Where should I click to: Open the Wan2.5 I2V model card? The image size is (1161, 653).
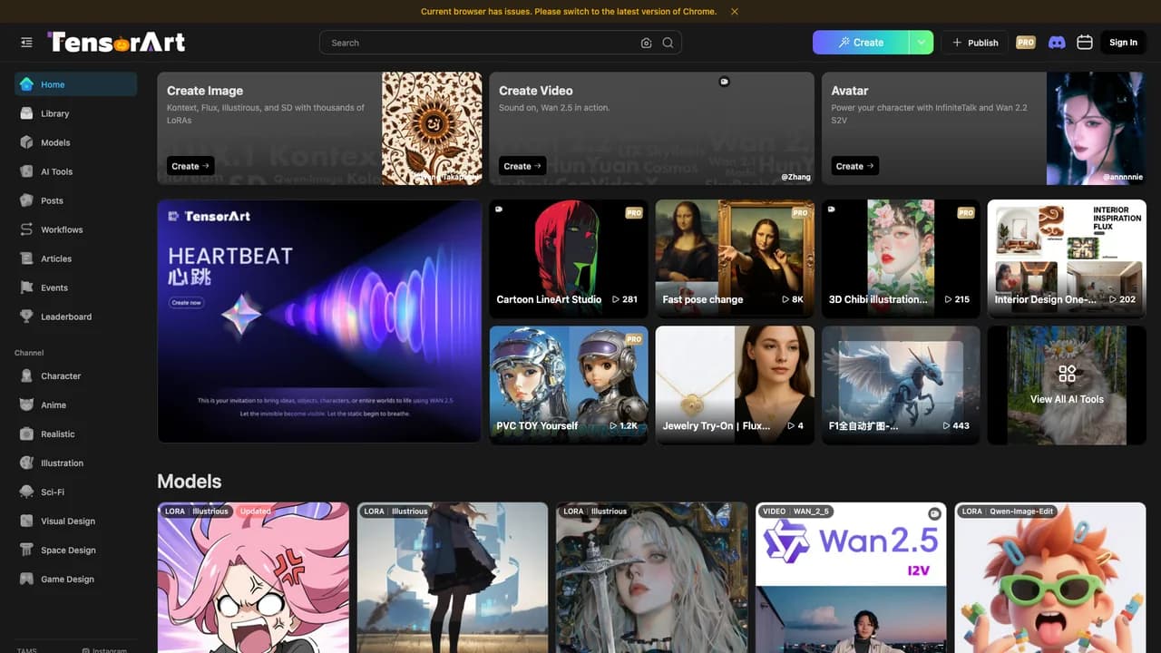[x=851, y=578]
